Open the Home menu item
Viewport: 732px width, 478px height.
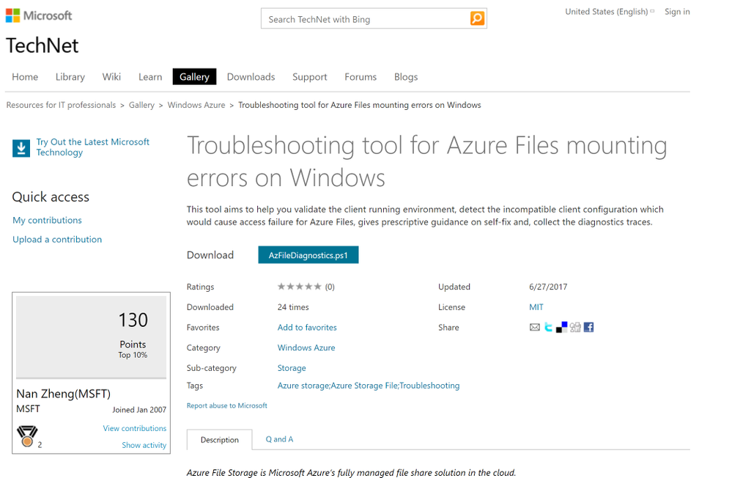[25, 77]
